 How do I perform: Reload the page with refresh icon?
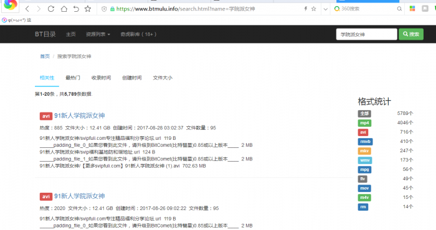(x=51, y=9)
